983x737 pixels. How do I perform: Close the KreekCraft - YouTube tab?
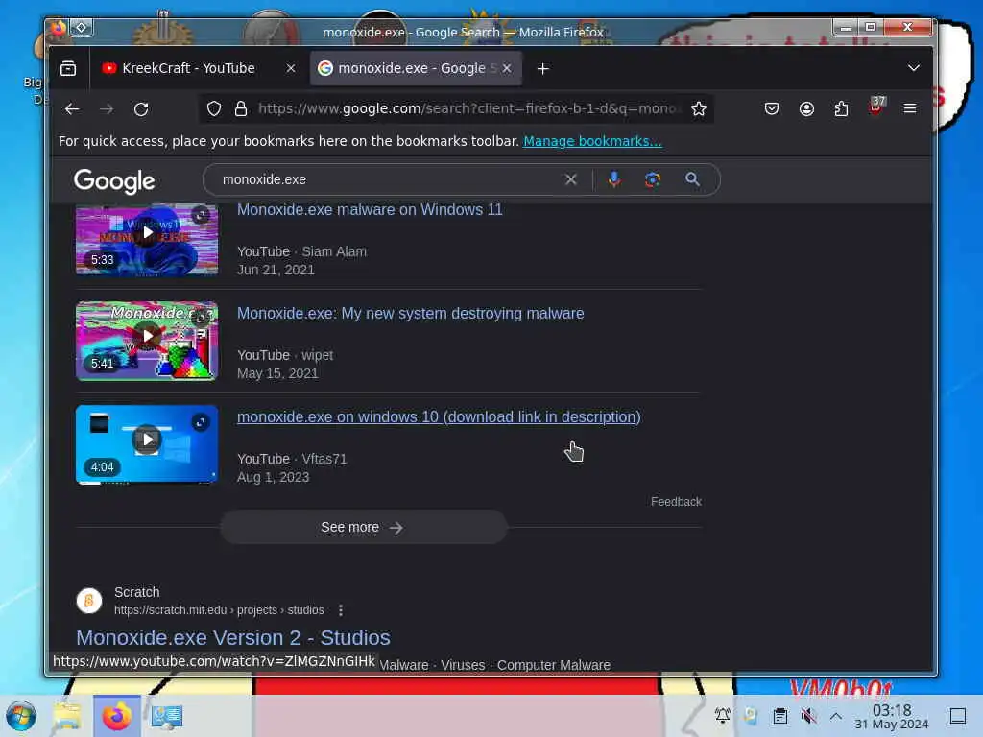click(x=290, y=68)
